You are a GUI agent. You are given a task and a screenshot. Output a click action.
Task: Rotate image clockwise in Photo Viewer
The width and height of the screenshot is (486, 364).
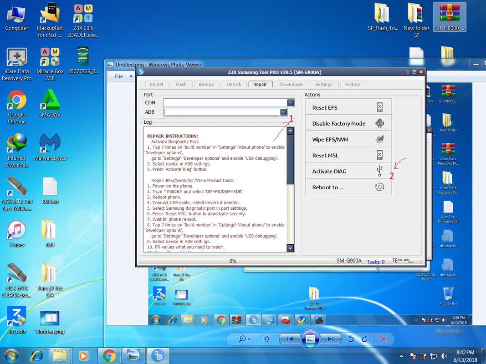point(364,339)
